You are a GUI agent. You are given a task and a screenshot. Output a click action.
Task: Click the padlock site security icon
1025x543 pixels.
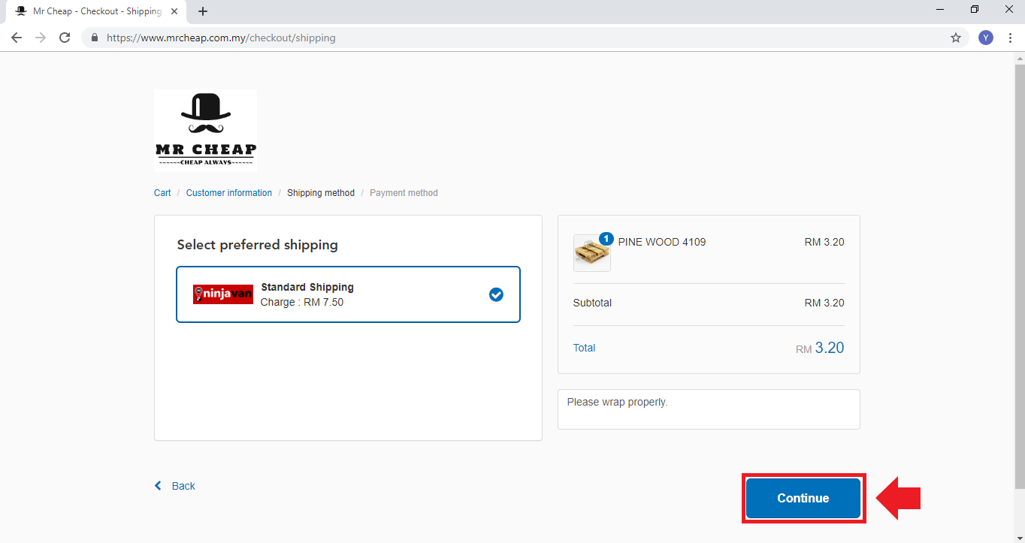[x=95, y=38]
